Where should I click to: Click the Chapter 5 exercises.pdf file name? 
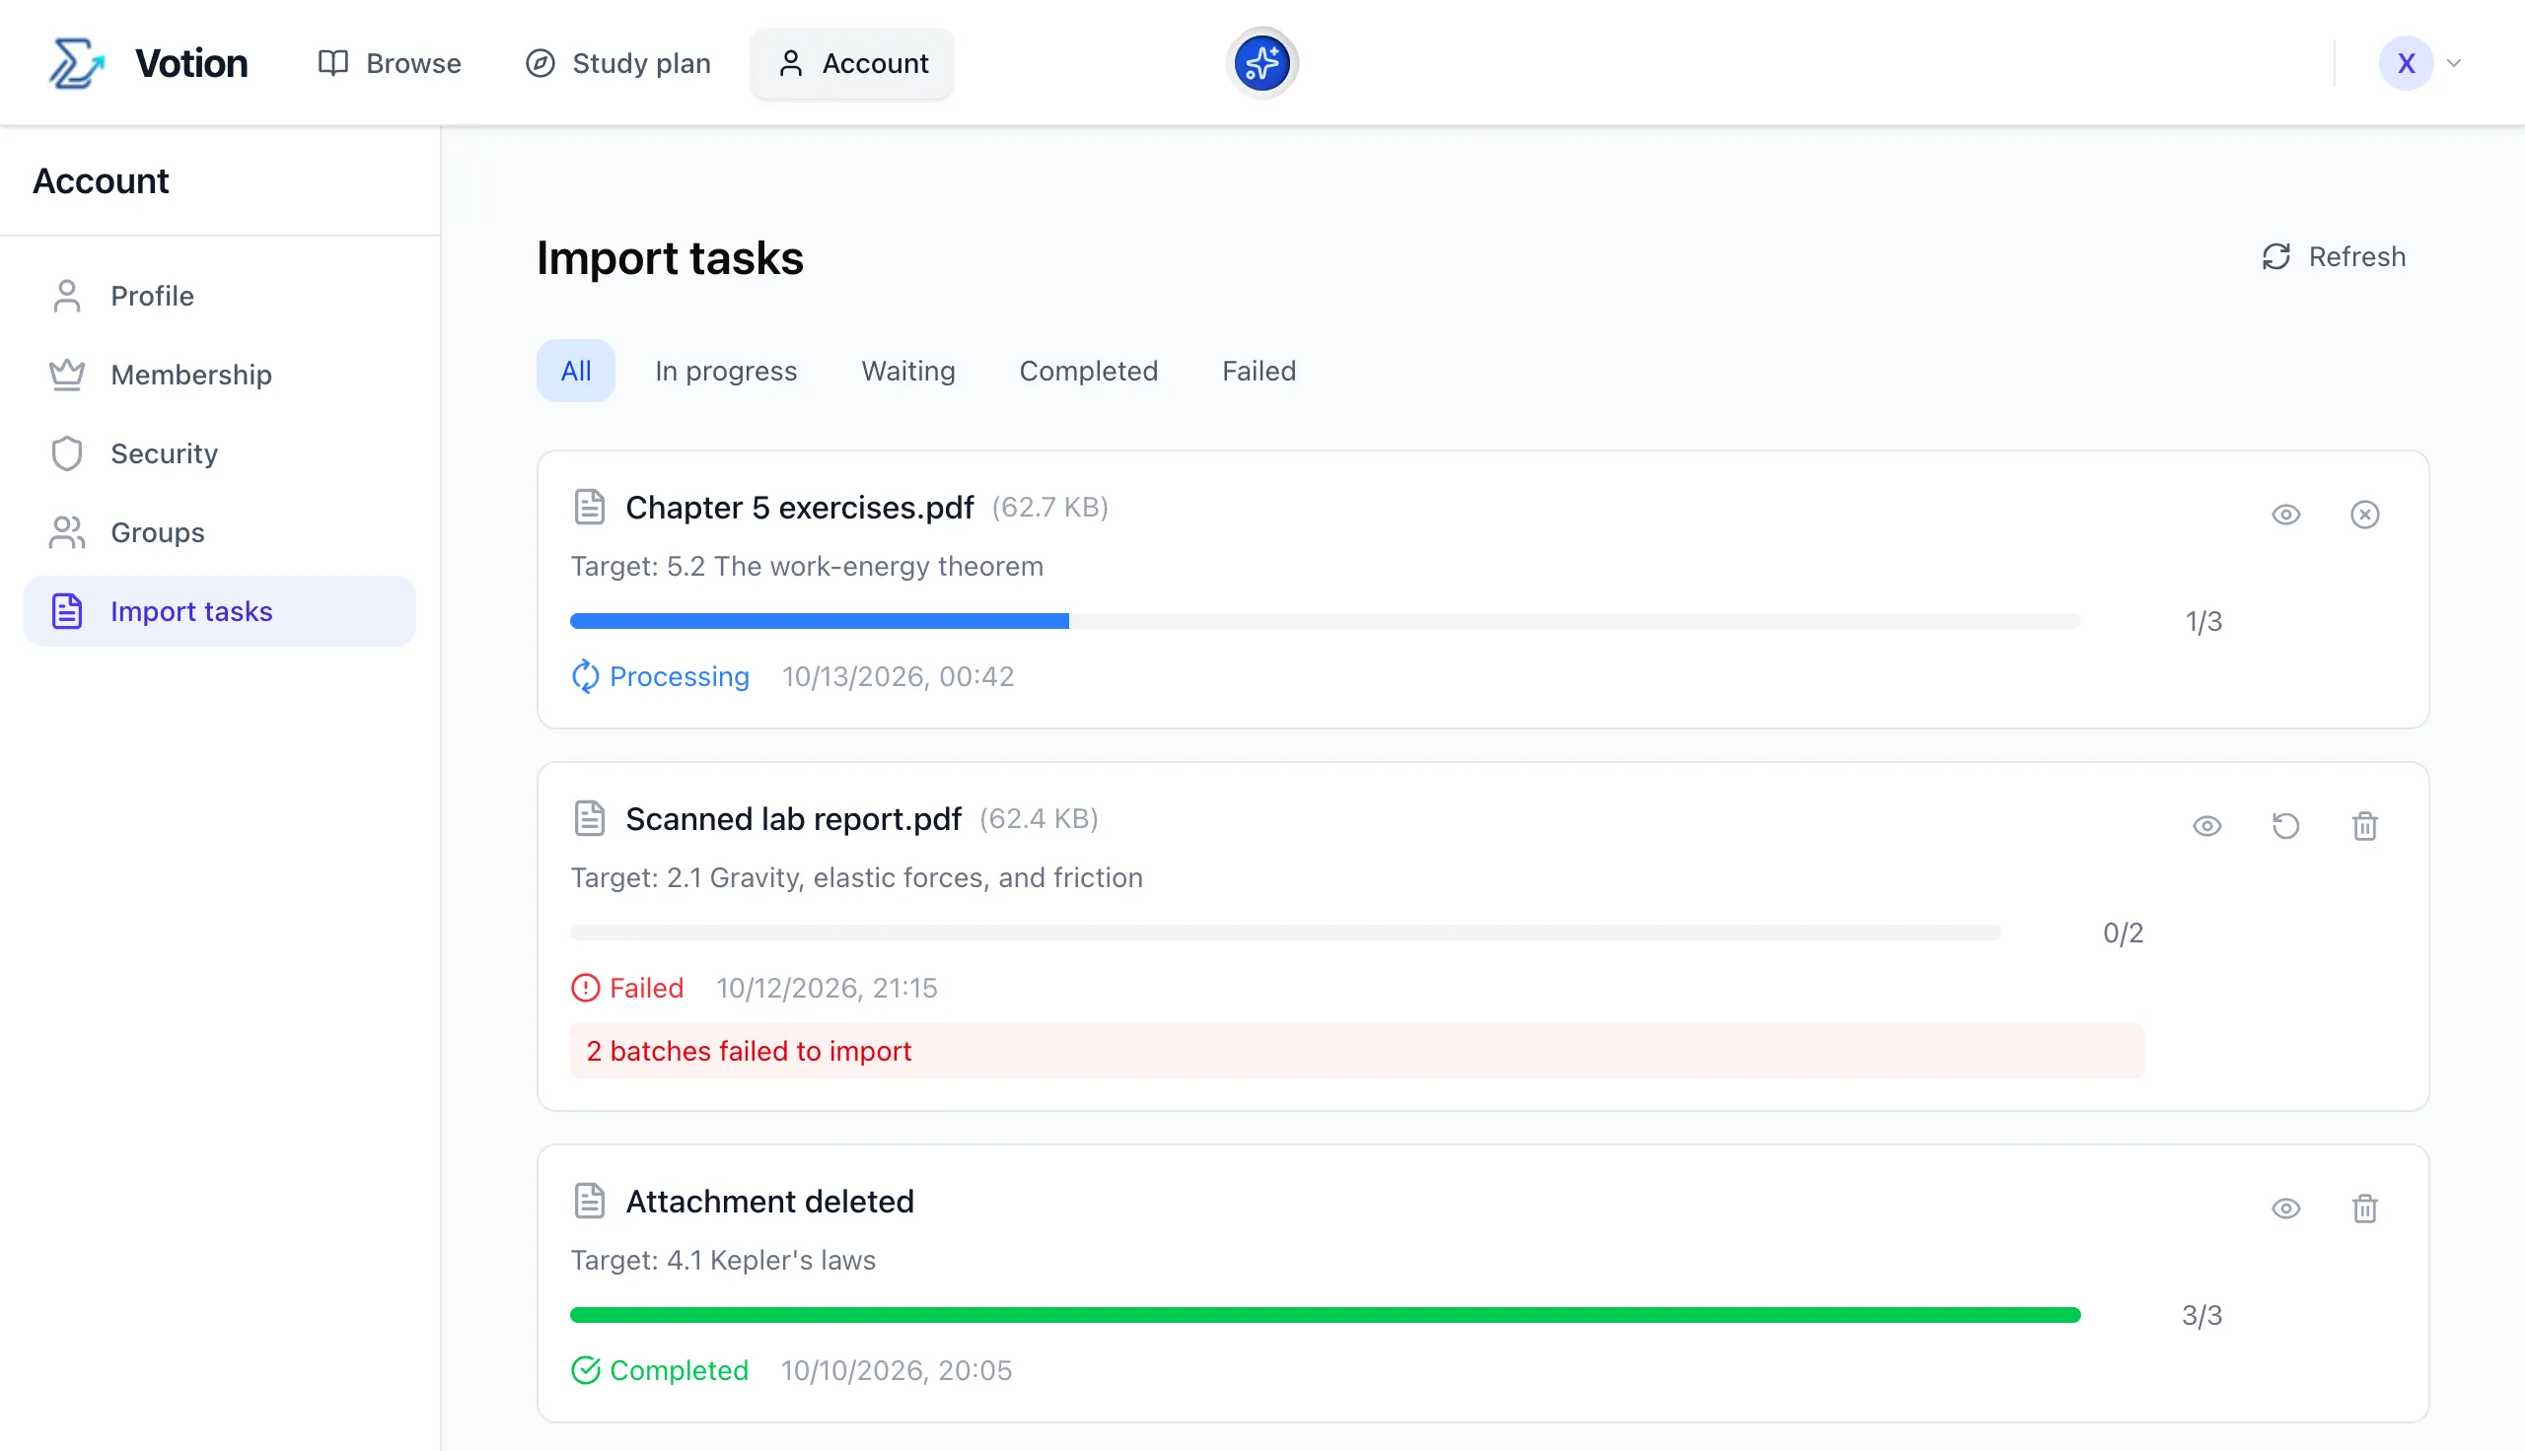pyautogui.click(x=800, y=508)
